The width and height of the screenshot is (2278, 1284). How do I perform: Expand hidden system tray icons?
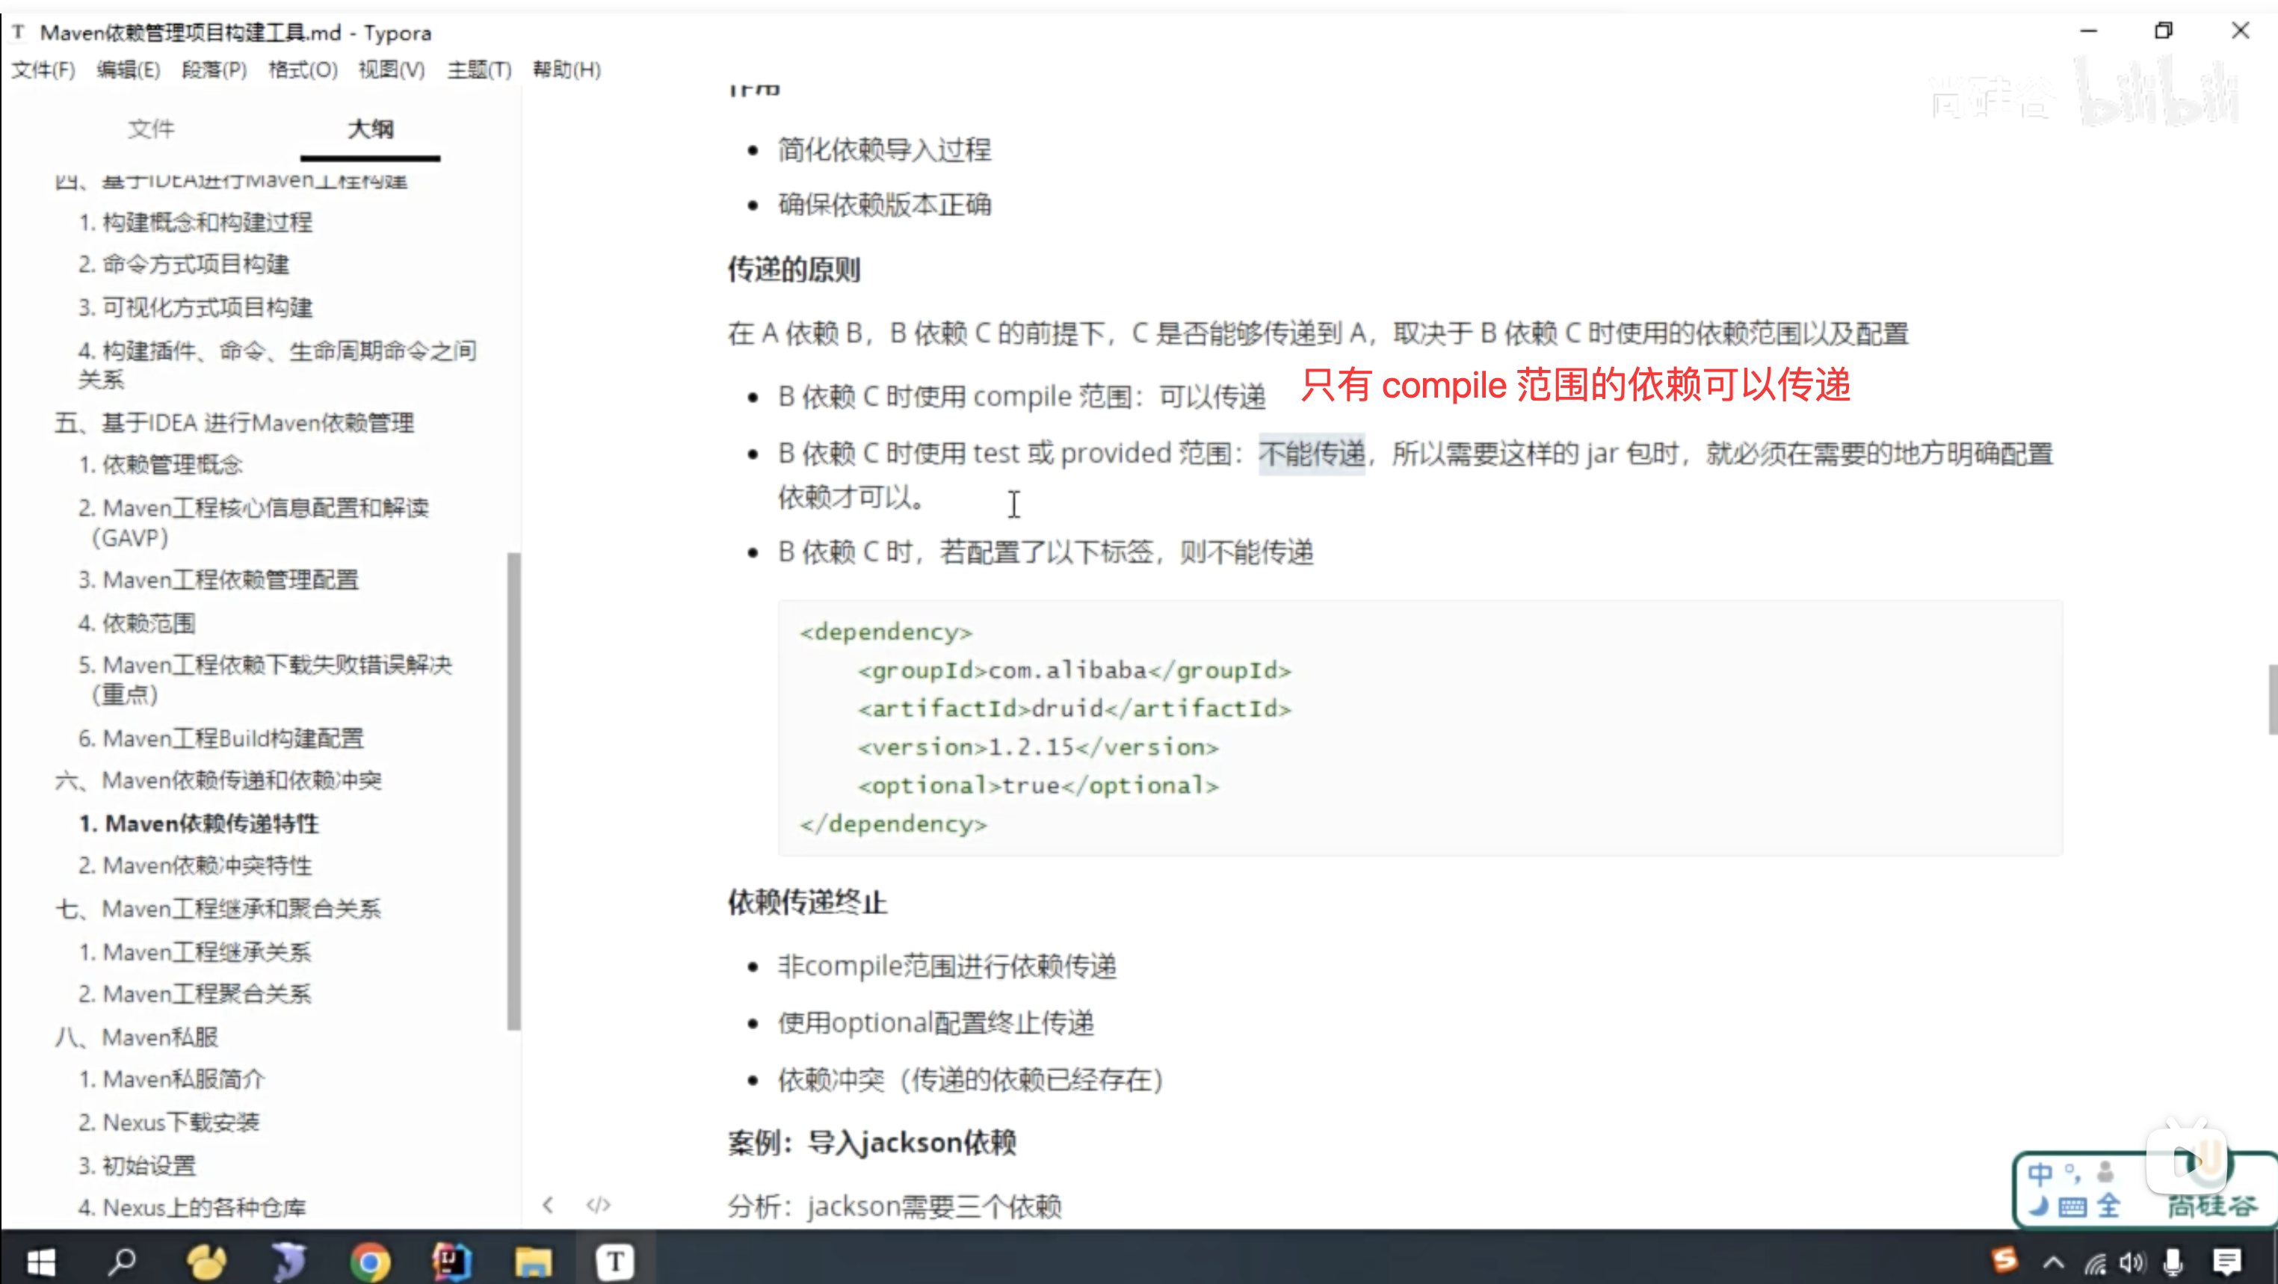tap(2053, 1262)
